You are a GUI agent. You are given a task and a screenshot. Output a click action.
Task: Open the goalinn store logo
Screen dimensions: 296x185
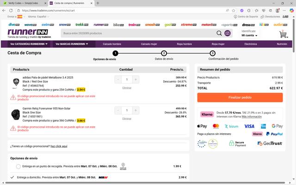pyautogui.click(x=170, y=25)
